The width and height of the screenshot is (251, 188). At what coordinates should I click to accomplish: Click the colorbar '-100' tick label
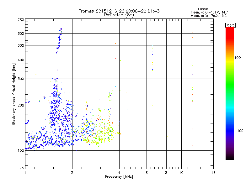coord(239,131)
